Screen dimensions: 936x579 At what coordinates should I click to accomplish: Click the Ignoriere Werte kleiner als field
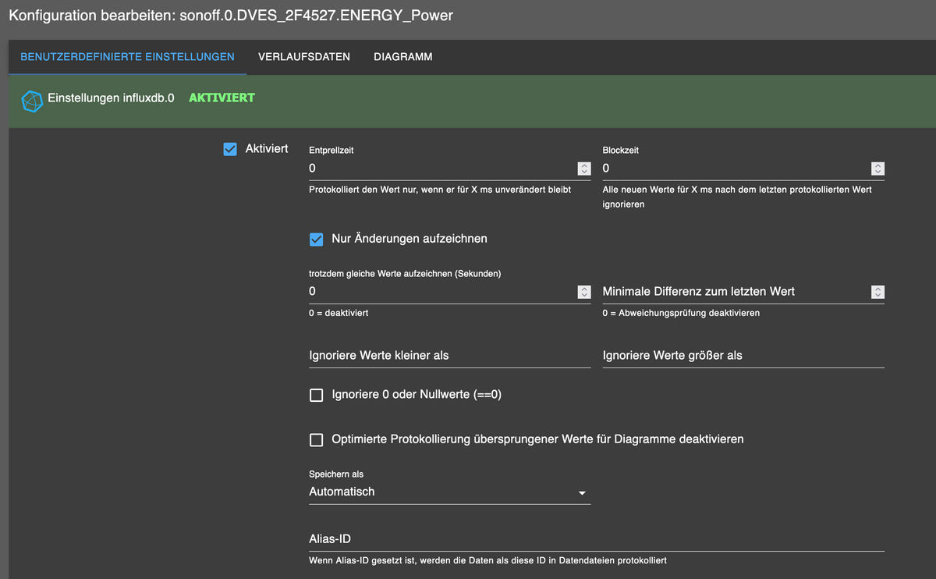click(x=450, y=356)
